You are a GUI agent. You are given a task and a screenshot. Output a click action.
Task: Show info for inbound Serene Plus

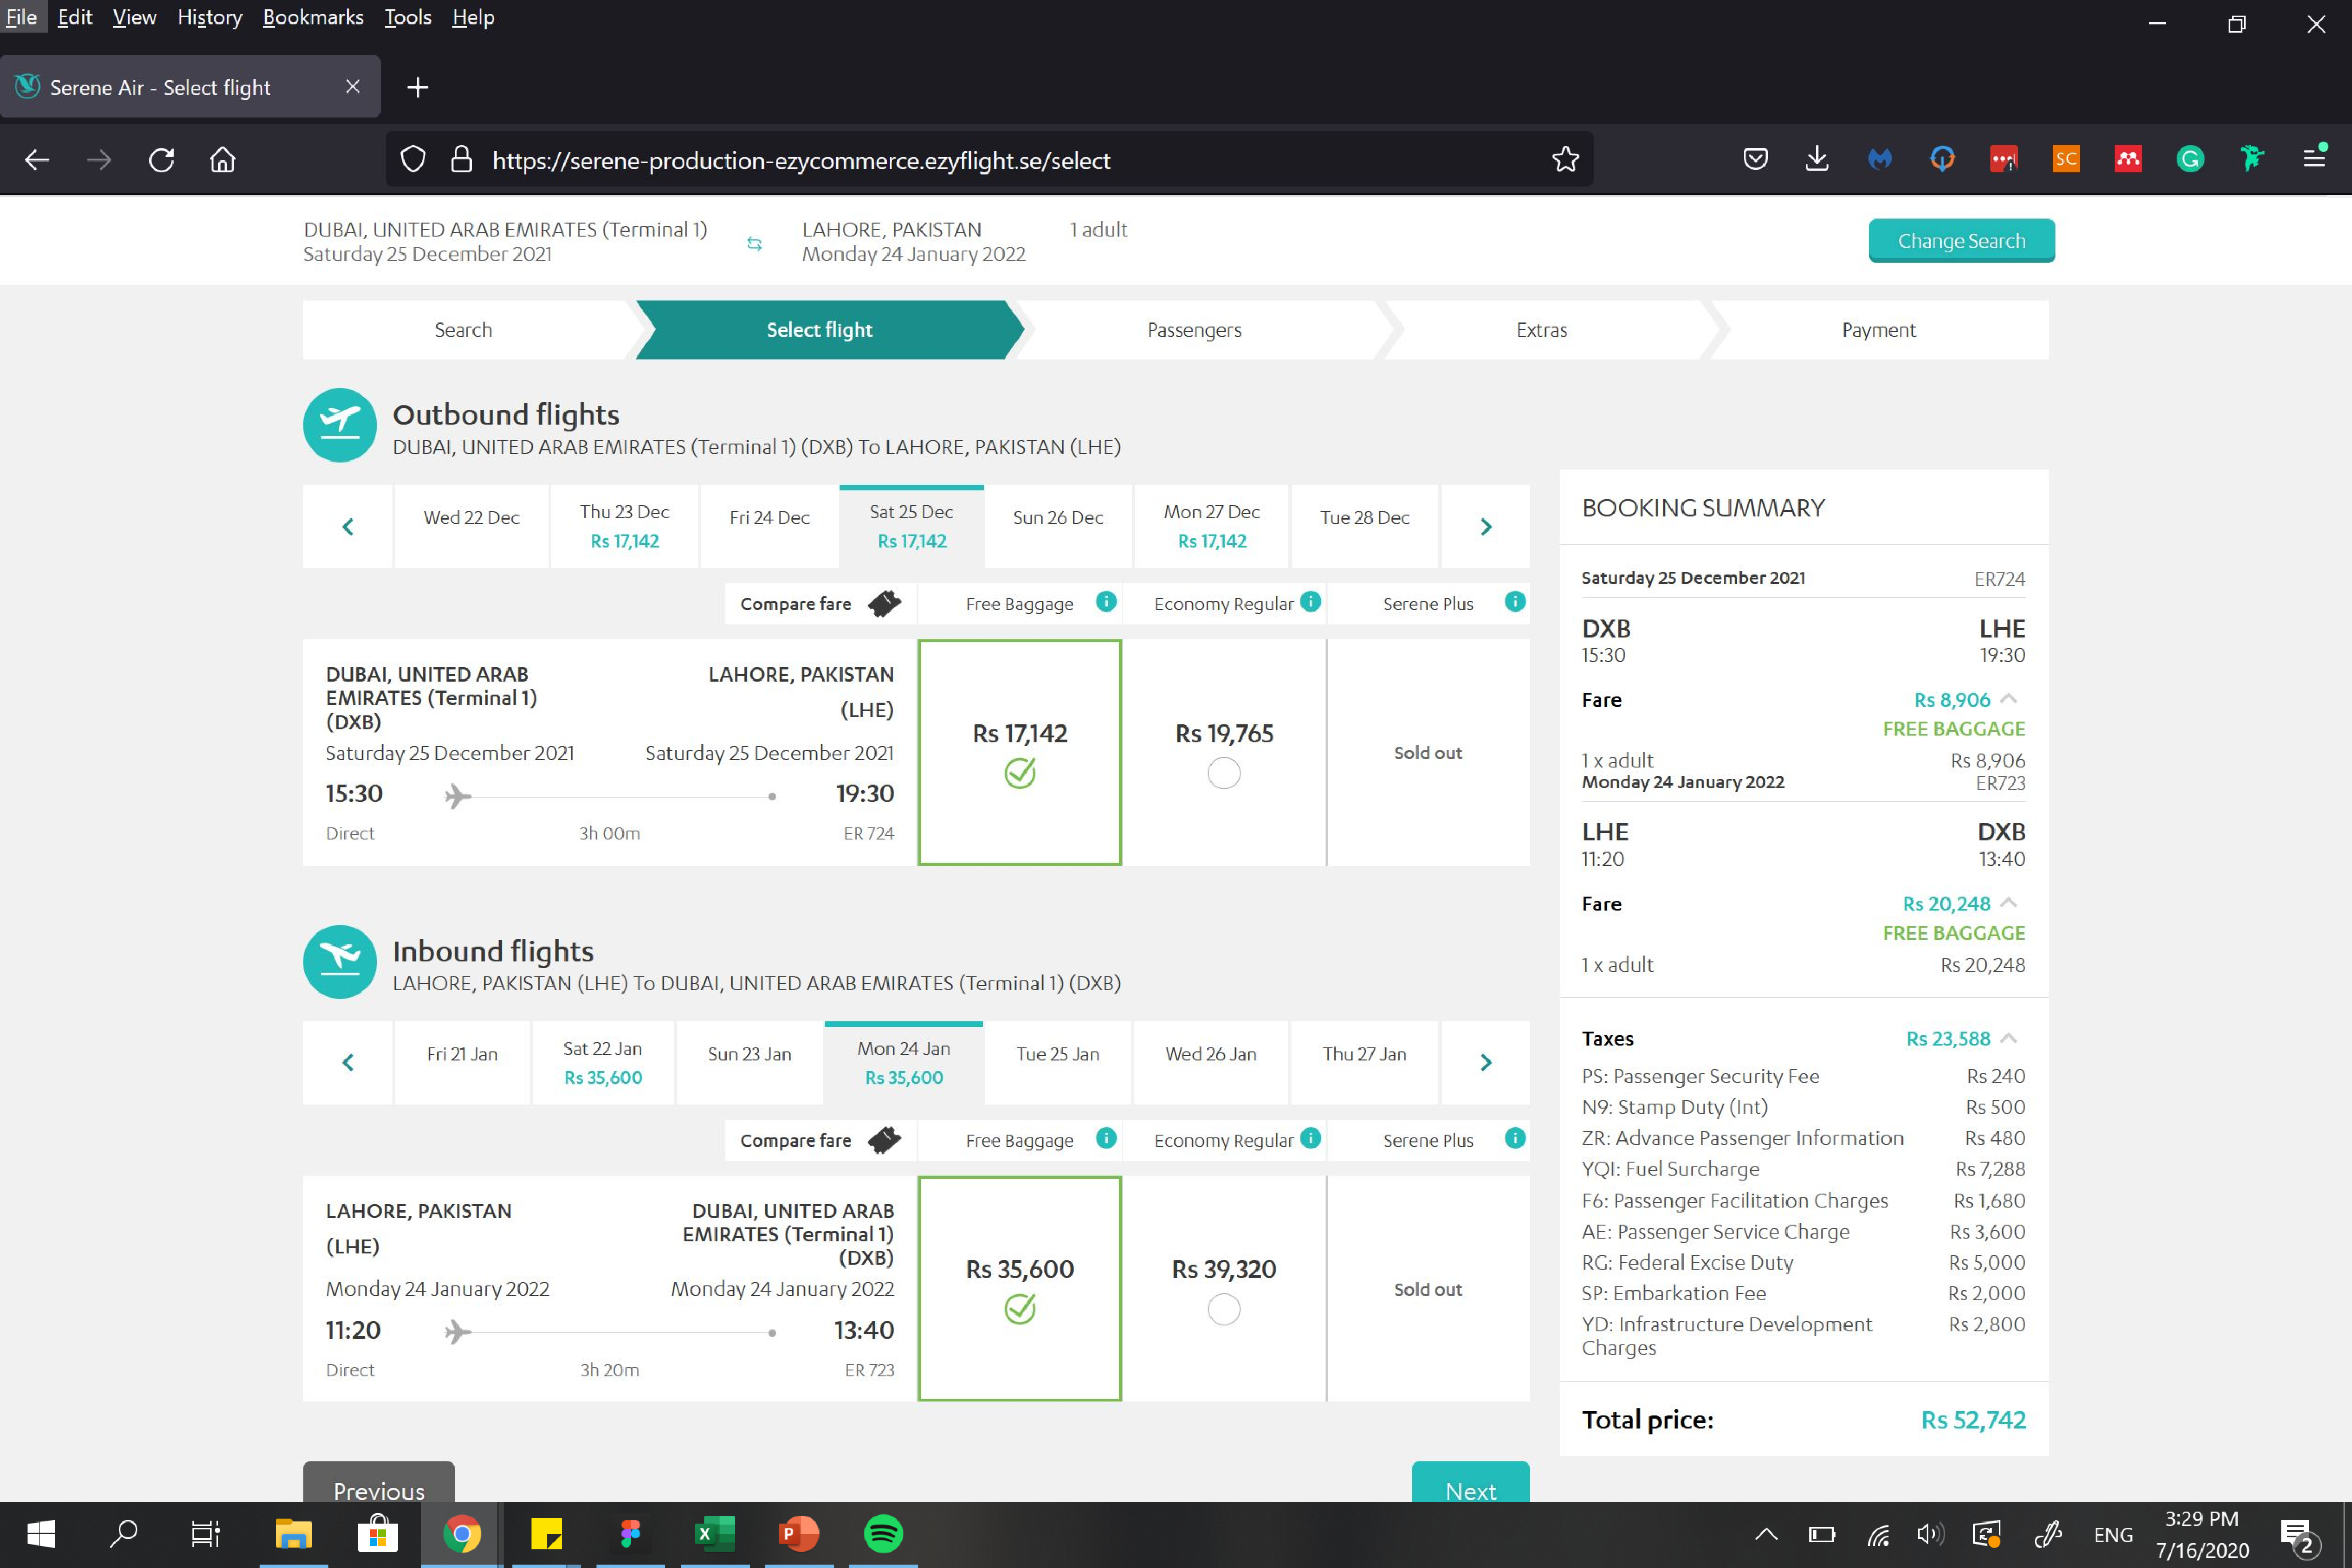[x=1515, y=1138]
